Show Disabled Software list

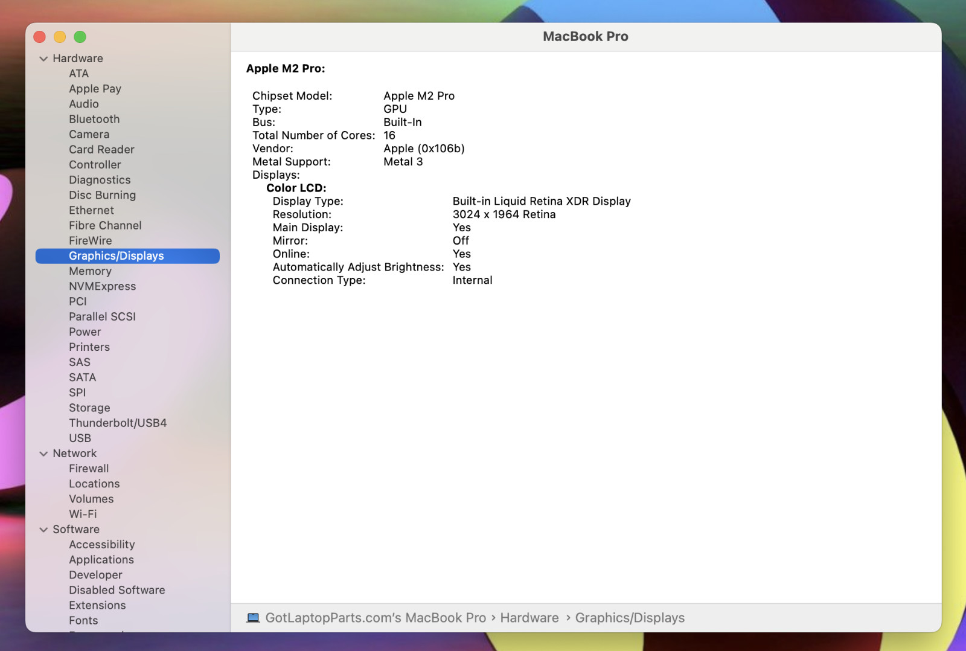click(117, 590)
